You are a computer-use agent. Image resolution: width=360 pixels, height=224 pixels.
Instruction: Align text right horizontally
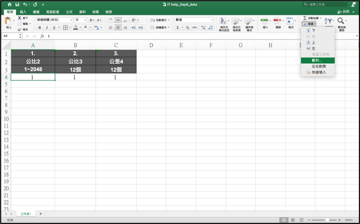125,27
